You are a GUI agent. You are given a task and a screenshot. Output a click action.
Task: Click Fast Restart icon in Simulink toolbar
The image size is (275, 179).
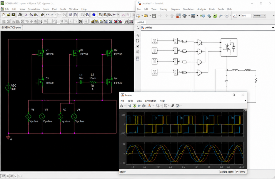[203, 16]
